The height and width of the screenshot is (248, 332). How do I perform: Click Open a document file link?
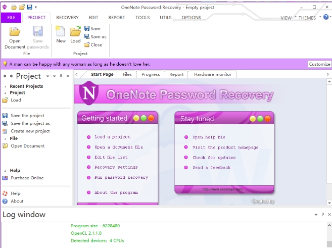point(119,147)
